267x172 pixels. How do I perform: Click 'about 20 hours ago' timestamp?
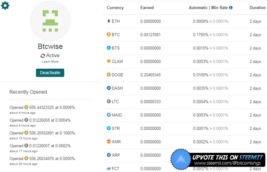coord(23,164)
